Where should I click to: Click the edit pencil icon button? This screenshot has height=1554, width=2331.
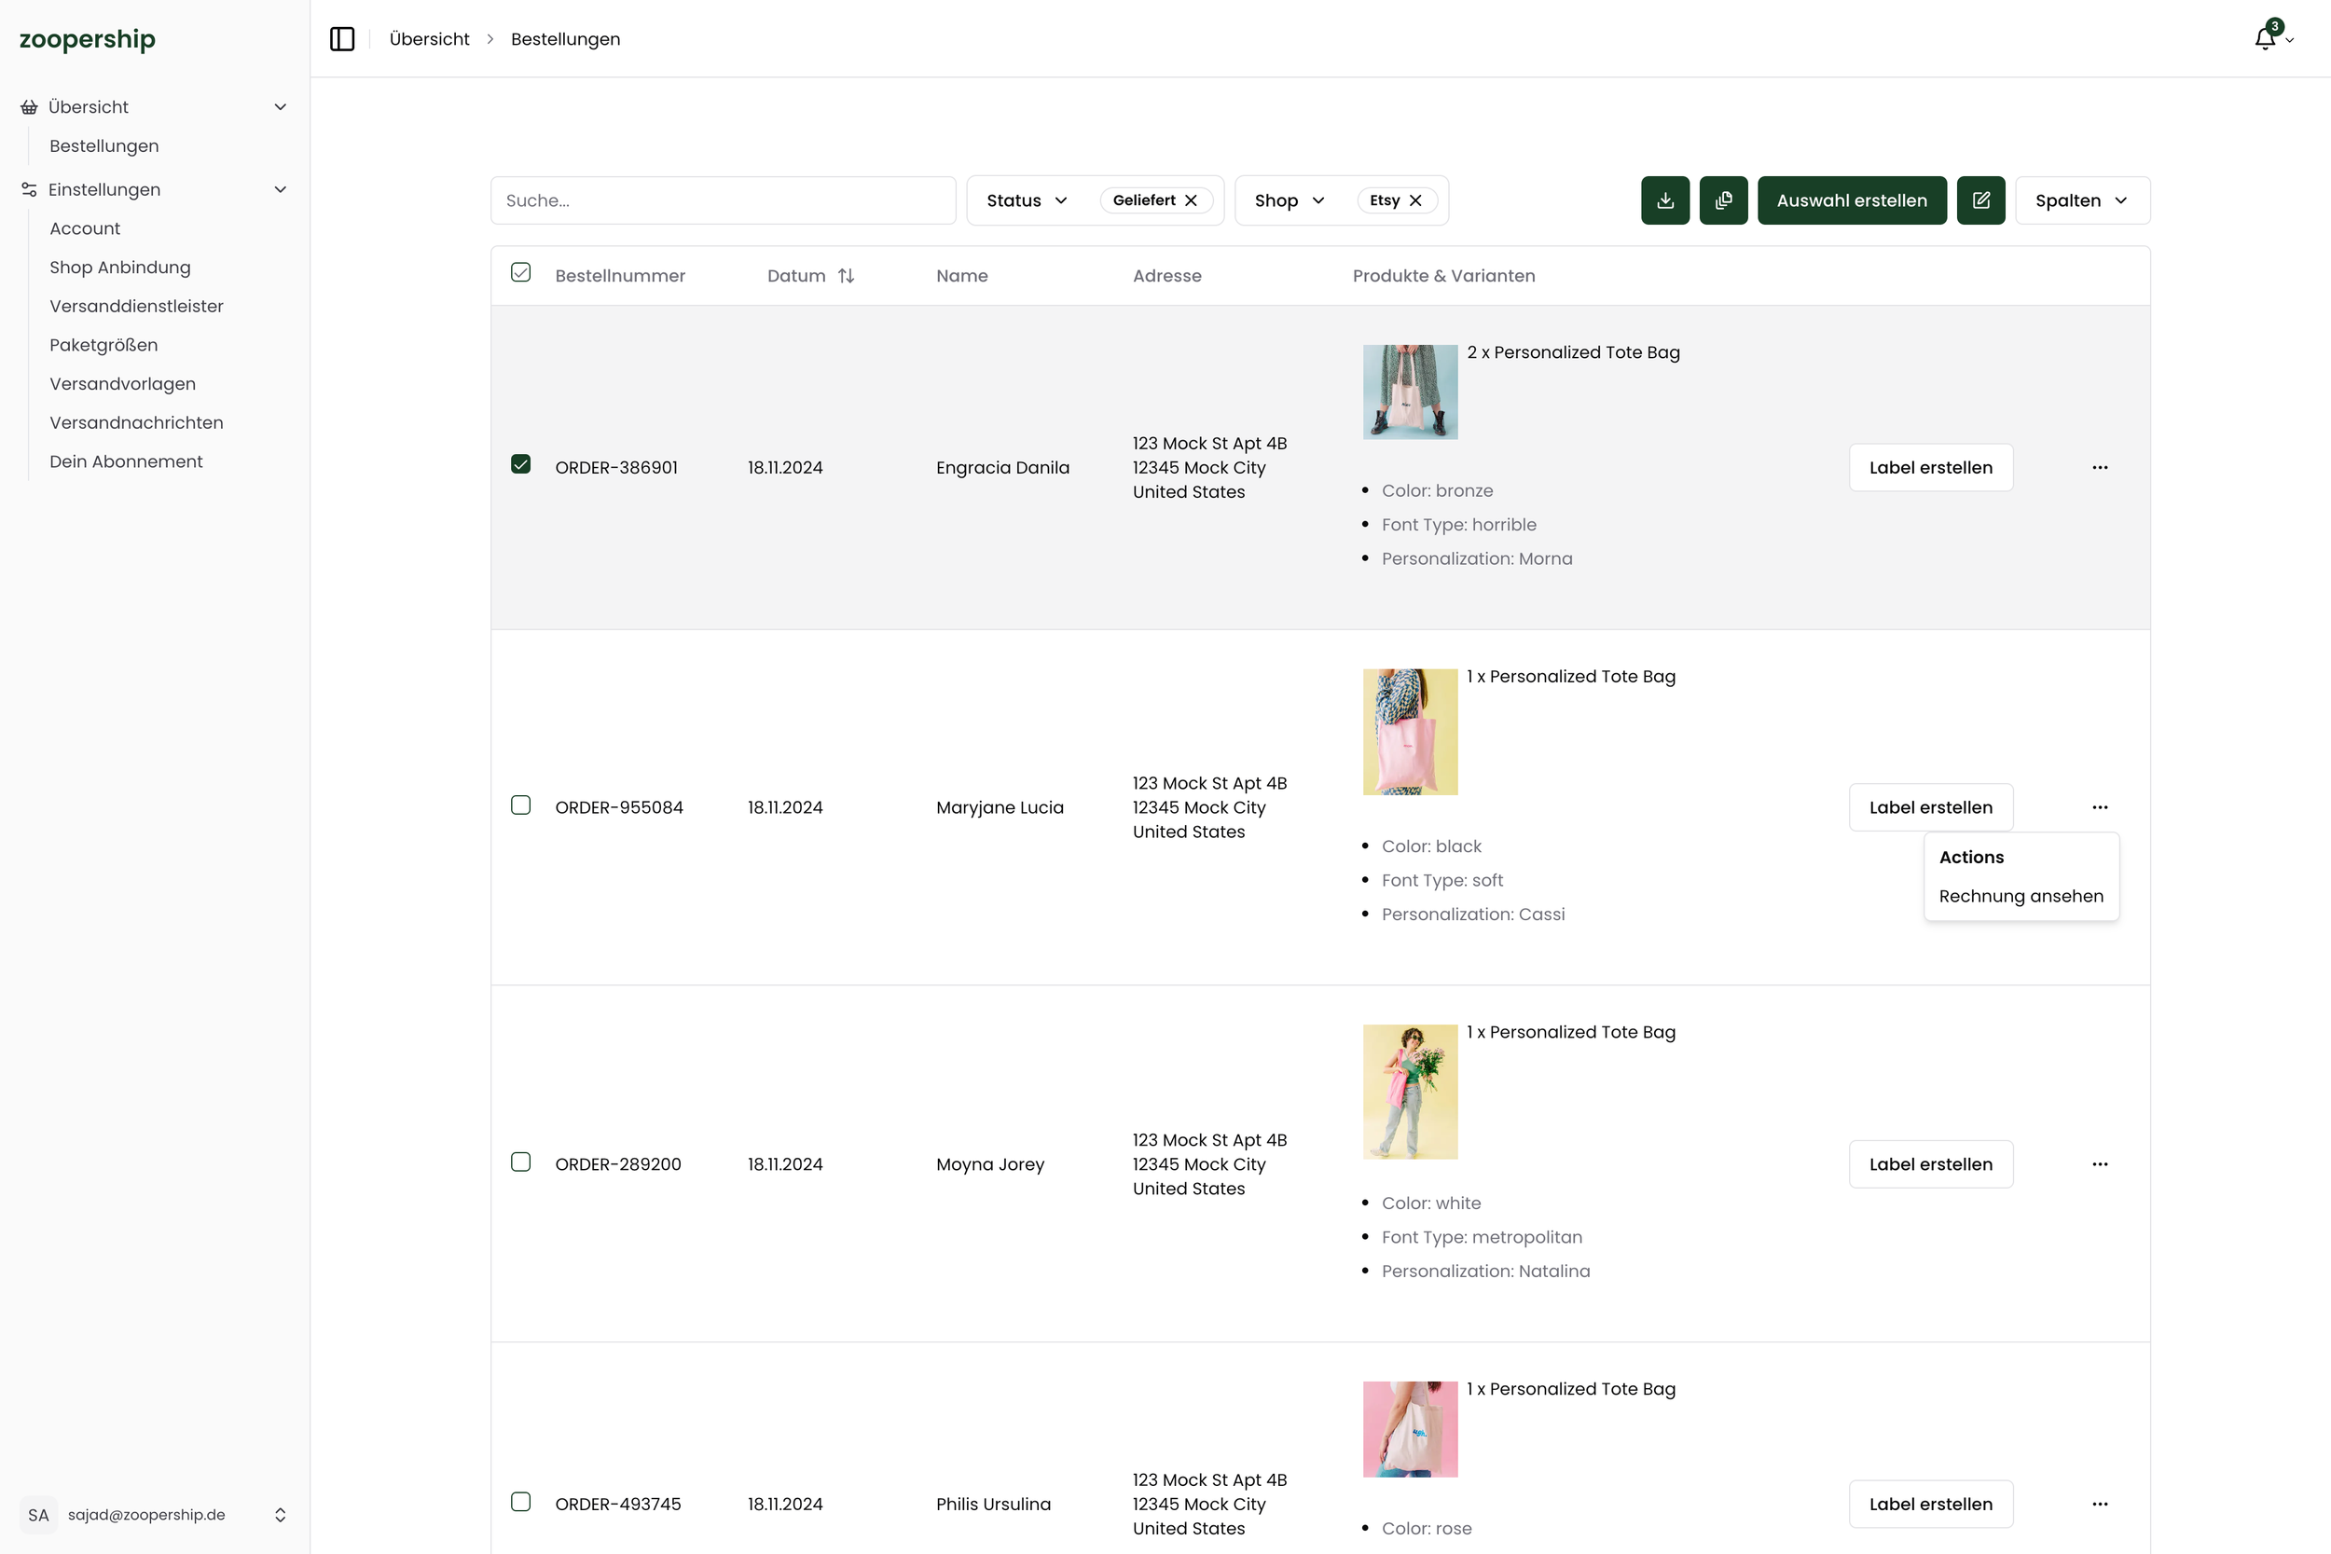[1980, 200]
